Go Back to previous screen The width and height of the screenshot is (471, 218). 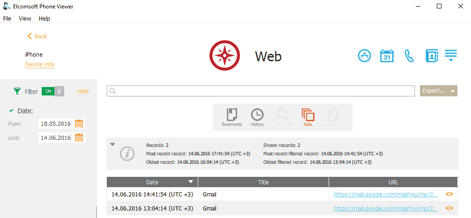pos(37,36)
